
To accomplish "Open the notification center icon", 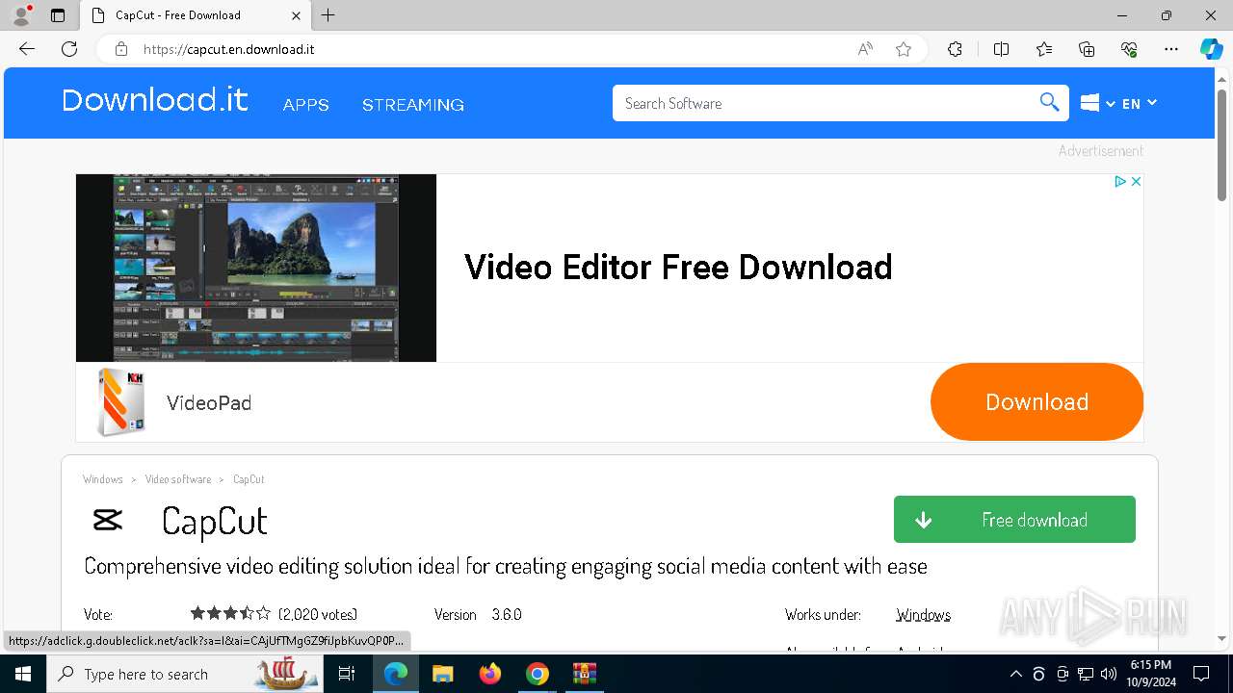I will click(x=1201, y=674).
